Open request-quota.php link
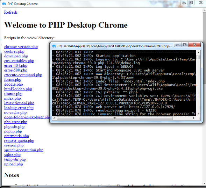This screenshot has width=206, height=188. (x=19, y=141)
